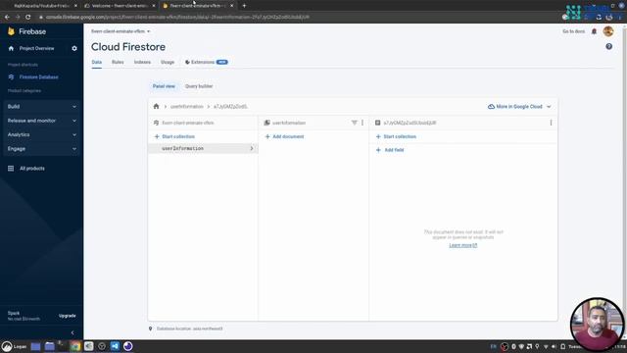Expand the Engage category

click(x=41, y=148)
